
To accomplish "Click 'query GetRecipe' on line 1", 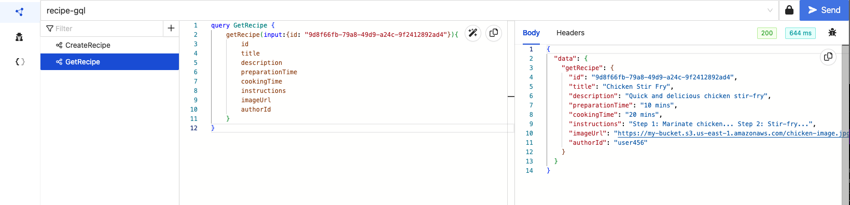I will click(x=239, y=25).
